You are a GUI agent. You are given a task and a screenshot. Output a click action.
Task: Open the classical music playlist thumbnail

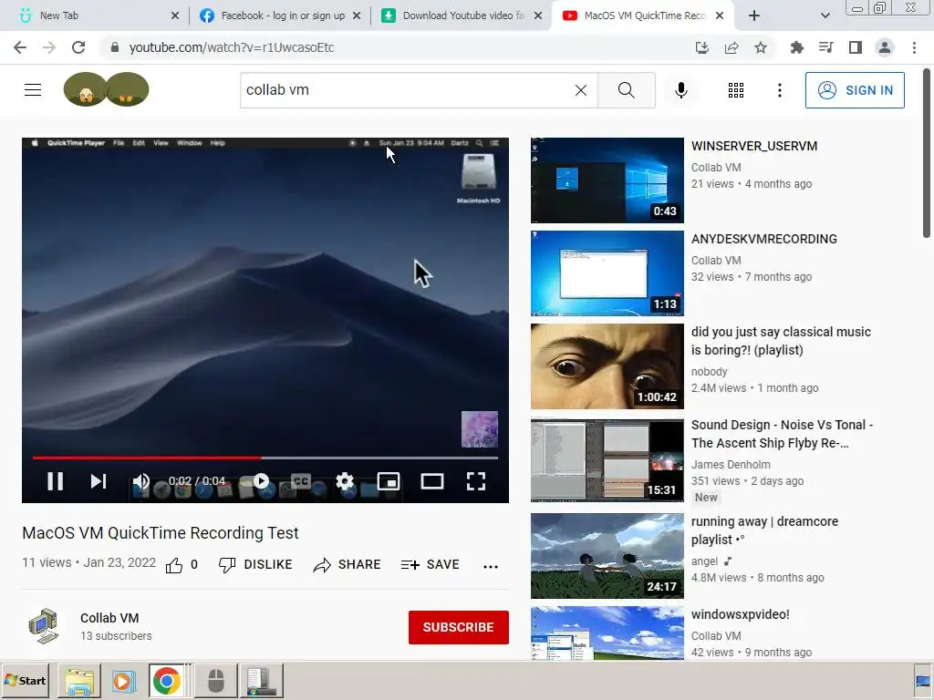[607, 366]
